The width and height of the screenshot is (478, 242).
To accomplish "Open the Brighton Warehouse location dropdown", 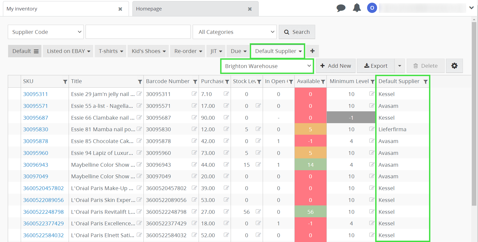I will (267, 66).
